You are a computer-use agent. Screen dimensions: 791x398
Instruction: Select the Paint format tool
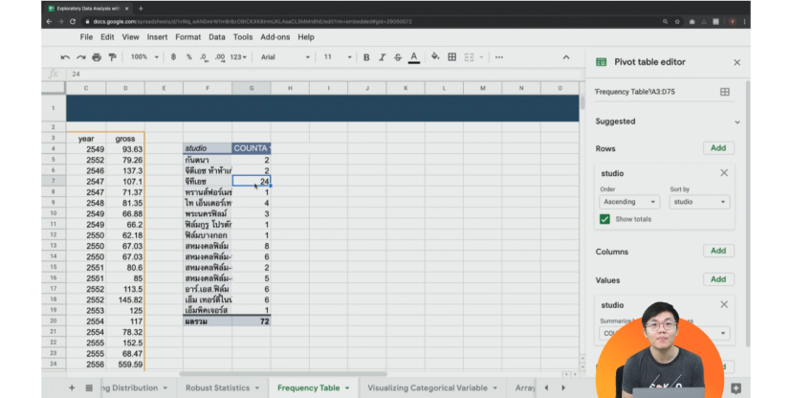(113, 57)
